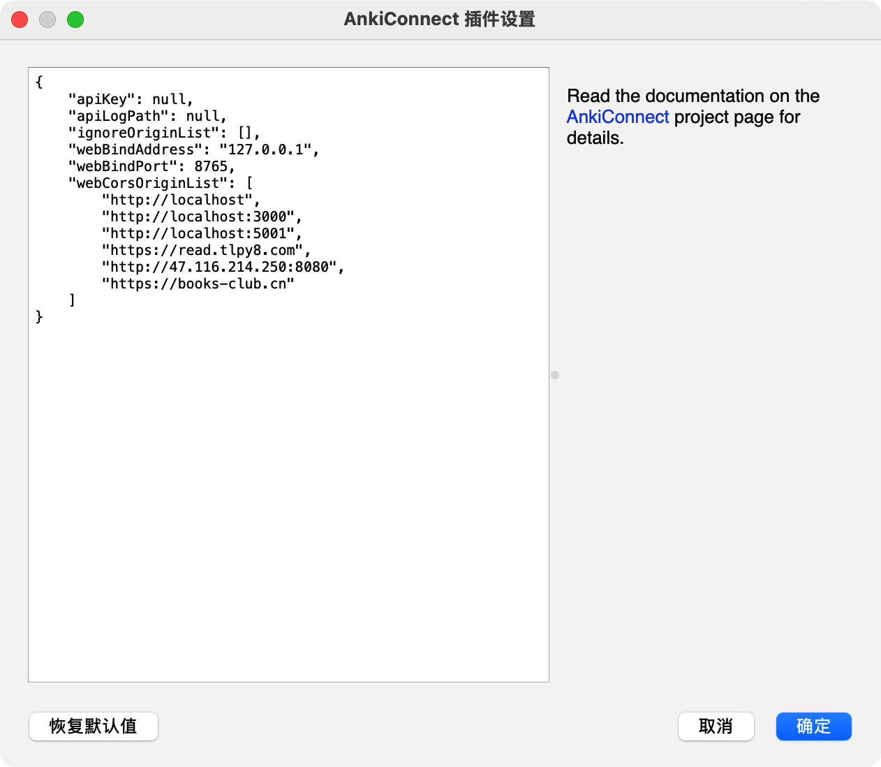
Task: Click blank area inside JSON config editor
Action: (x=288, y=503)
